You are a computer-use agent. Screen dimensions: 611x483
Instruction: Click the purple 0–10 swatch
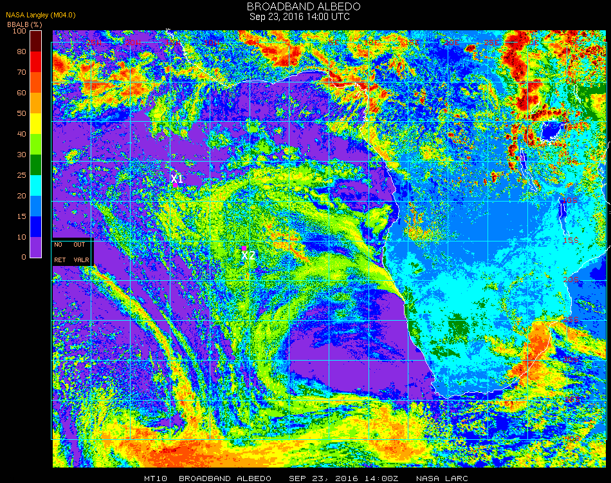coord(36,247)
